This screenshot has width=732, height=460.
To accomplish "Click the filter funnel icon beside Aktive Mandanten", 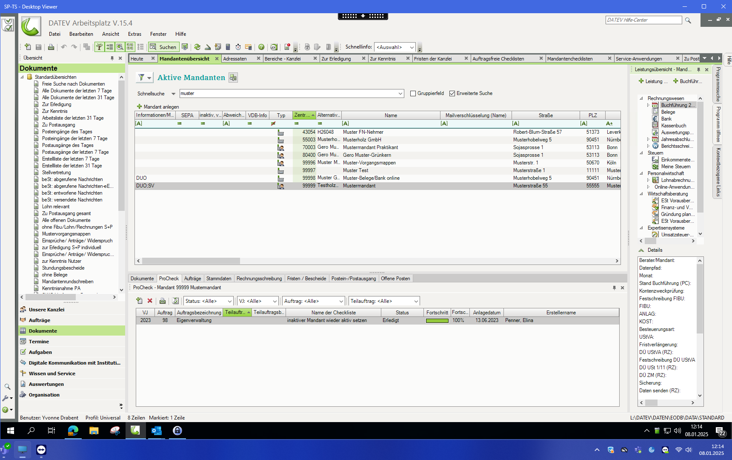I will pyautogui.click(x=141, y=78).
